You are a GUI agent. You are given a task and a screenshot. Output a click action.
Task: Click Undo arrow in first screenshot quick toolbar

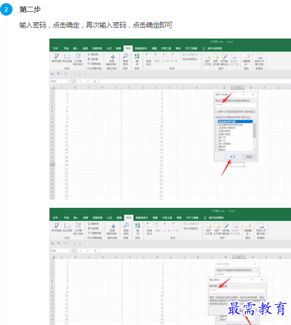coord(58,74)
